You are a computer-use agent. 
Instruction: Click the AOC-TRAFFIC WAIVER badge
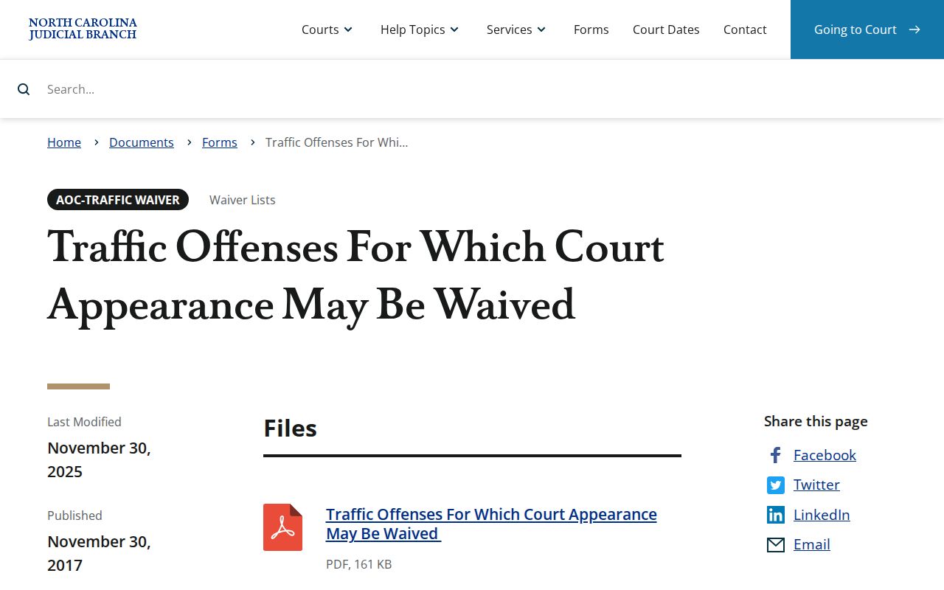[118, 200]
